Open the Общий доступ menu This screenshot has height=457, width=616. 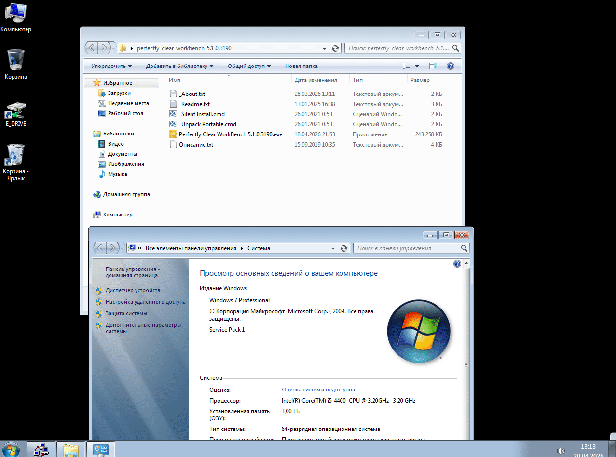point(249,66)
